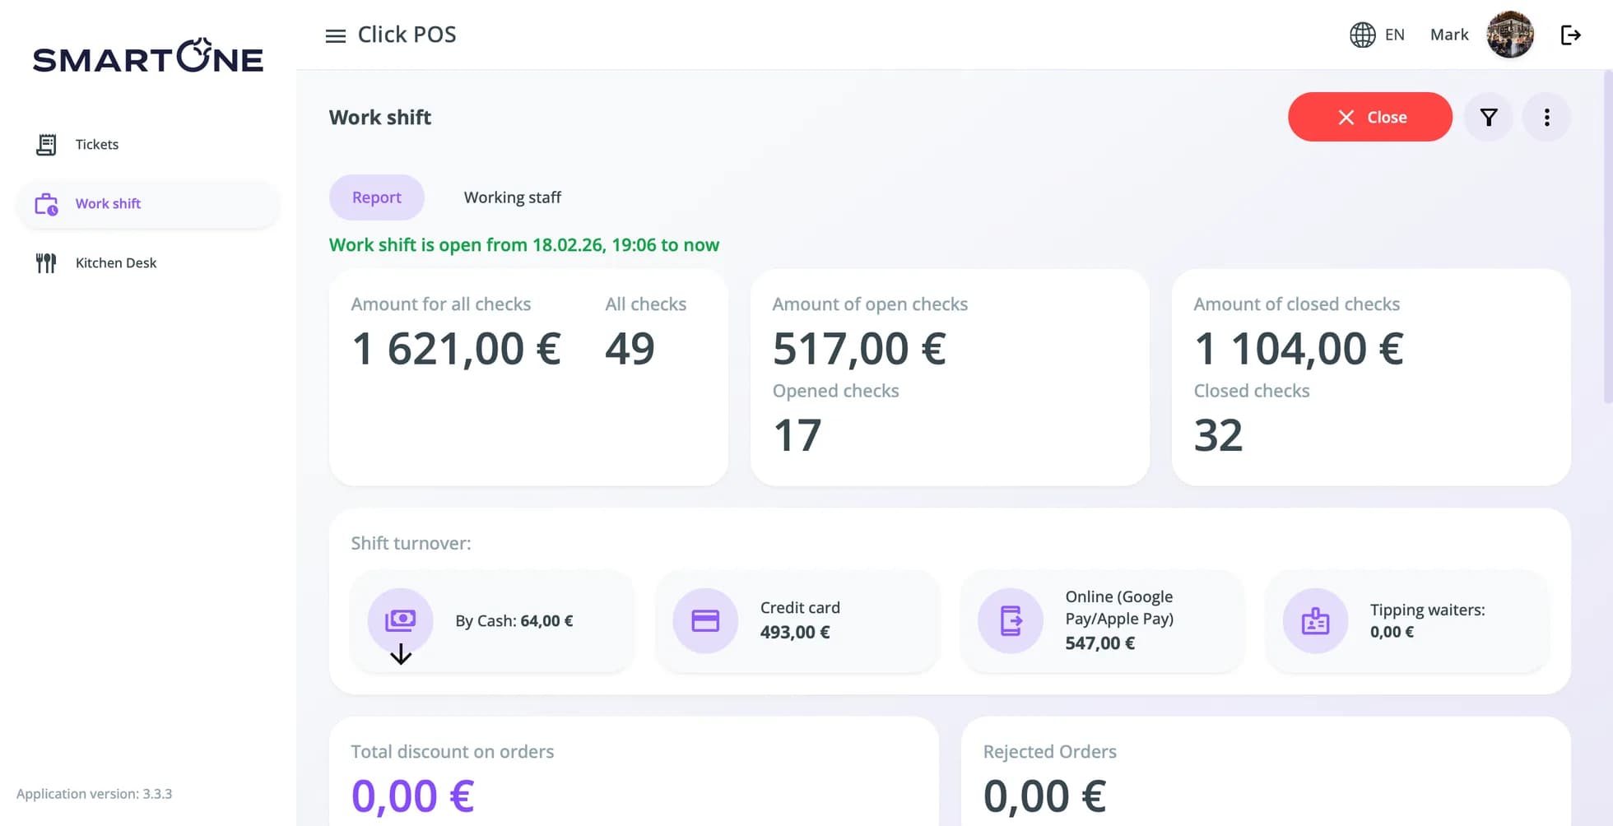The height and width of the screenshot is (826, 1613).
Task: Click the logout icon in header
Action: (1570, 35)
